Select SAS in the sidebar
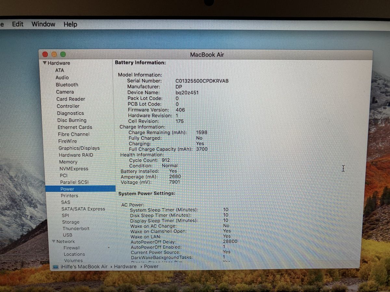 click(x=65, y=202)
